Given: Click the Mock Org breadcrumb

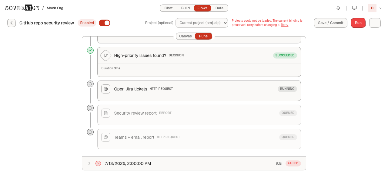Looking at the screenshot, I should coord(55,8).
